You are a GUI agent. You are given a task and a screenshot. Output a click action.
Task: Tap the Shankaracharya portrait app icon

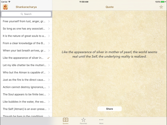point(5,7)
